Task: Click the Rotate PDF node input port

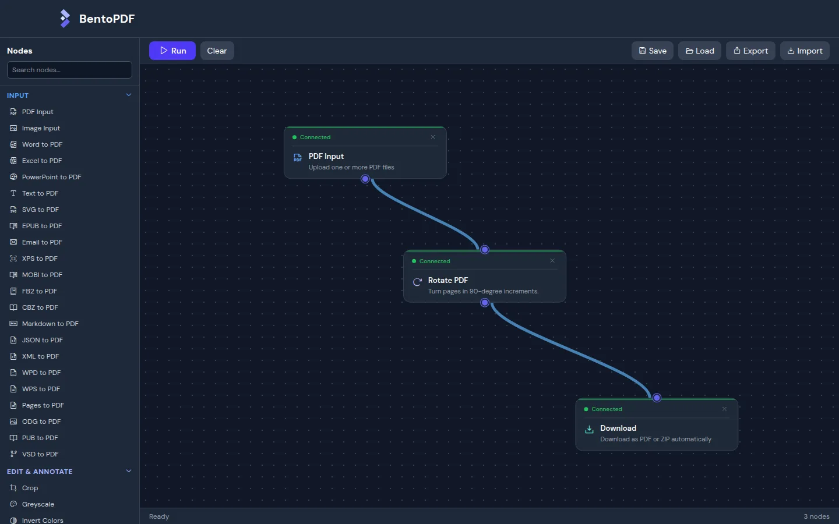Action: pos(485,250)
